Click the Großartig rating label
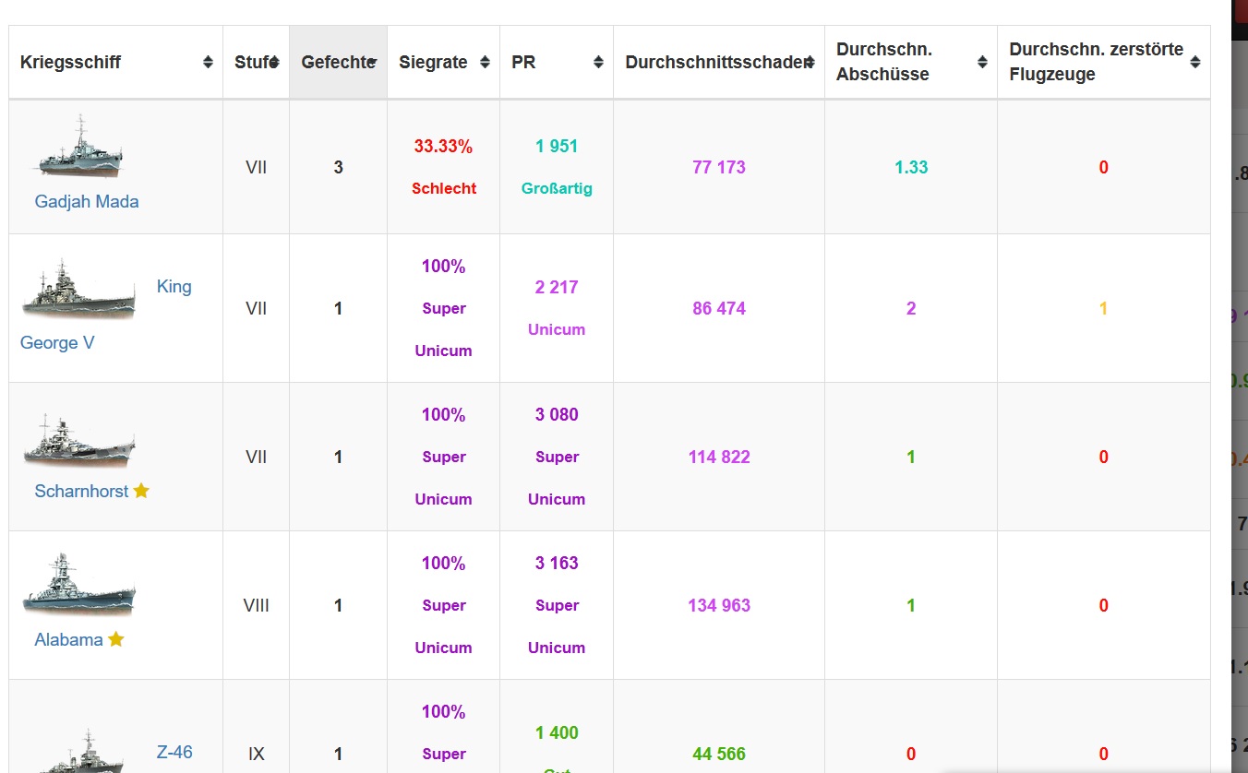 point(557,188)
